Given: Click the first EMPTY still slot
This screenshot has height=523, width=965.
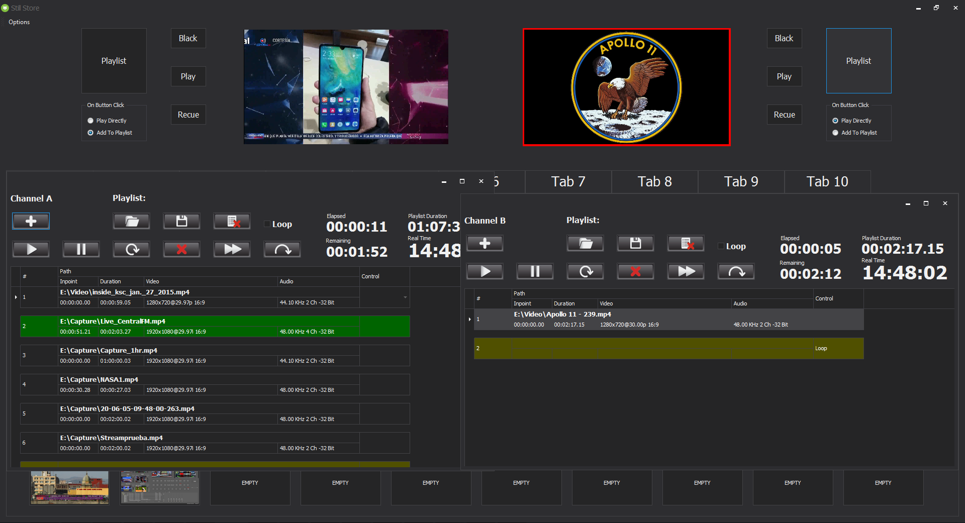Looking at the screenshot, I should click(x=250, y=487).
